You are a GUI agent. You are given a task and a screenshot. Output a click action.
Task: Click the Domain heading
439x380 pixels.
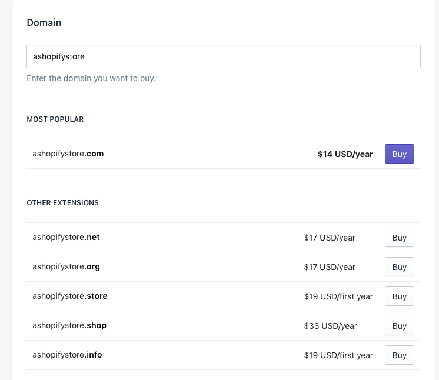(44, 22)
